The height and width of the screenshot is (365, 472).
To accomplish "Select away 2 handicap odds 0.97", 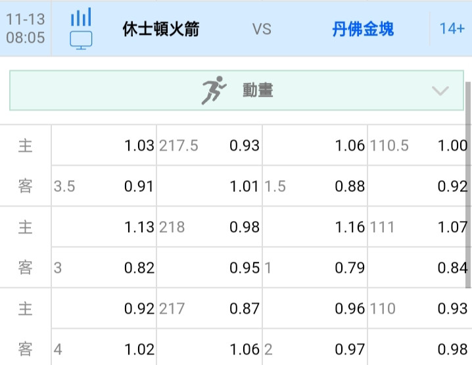I will tap(350, 350).
